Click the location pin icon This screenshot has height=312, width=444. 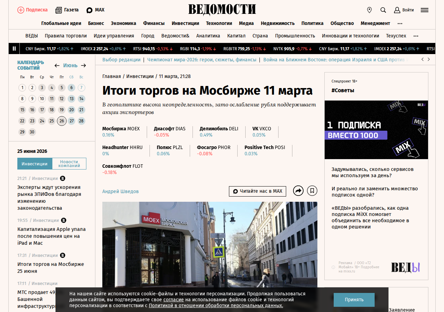(x=369, y=10)
